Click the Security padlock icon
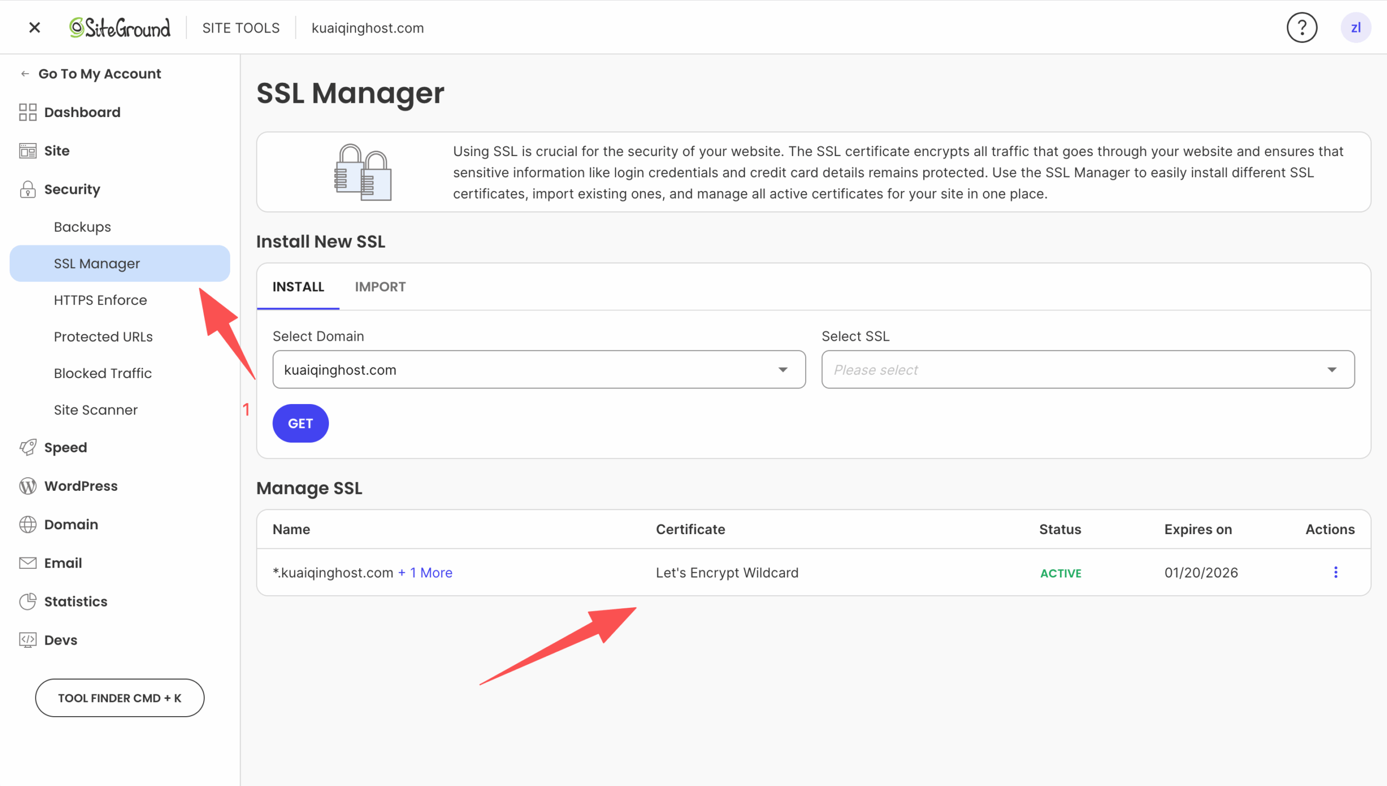 pyautogui.click(x=28, y=190)
